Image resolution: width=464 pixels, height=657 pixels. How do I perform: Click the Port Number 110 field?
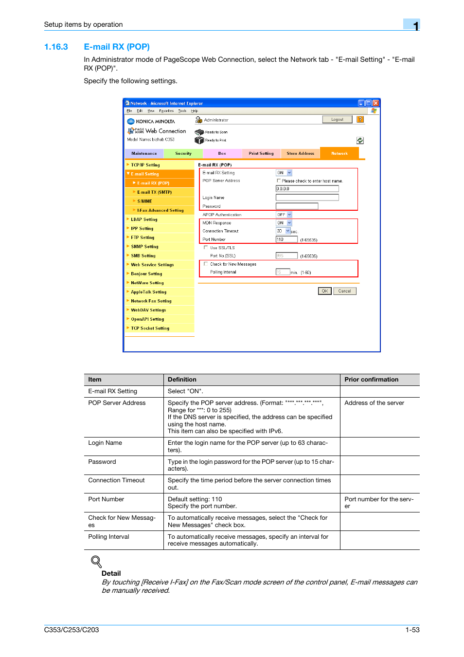pyautogui.click(x=286, y=239)
